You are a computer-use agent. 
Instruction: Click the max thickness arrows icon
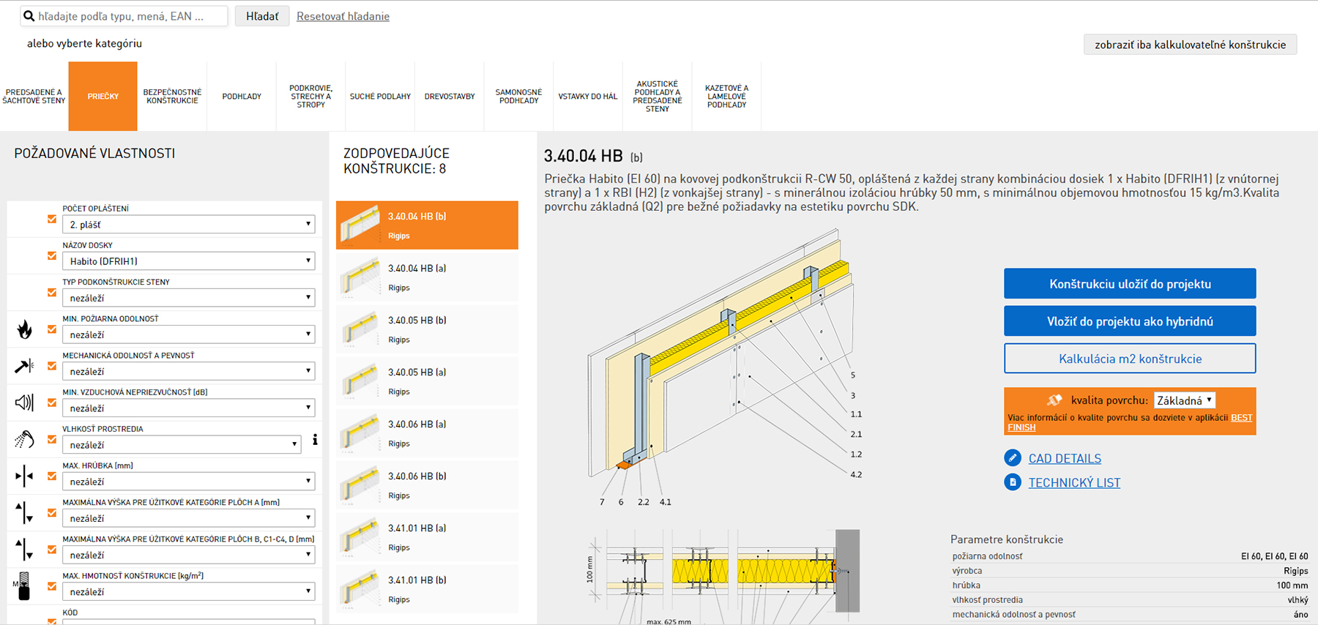[x=24, y=476]
